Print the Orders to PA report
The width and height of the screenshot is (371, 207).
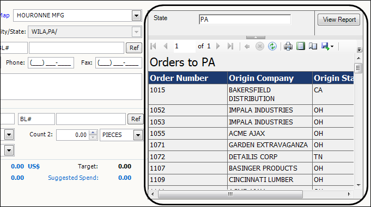(288, 46)
